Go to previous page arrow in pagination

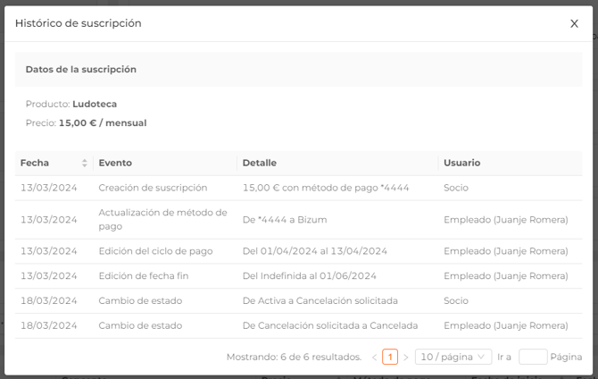tap(375, 358)
